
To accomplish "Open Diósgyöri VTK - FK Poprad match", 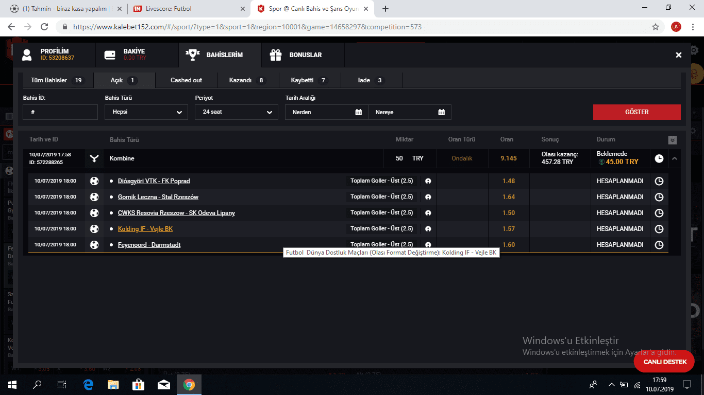I will click(x=154, y=181).
